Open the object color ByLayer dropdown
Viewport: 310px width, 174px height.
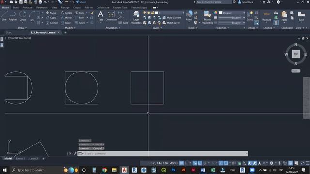click(x=232, y=13)
